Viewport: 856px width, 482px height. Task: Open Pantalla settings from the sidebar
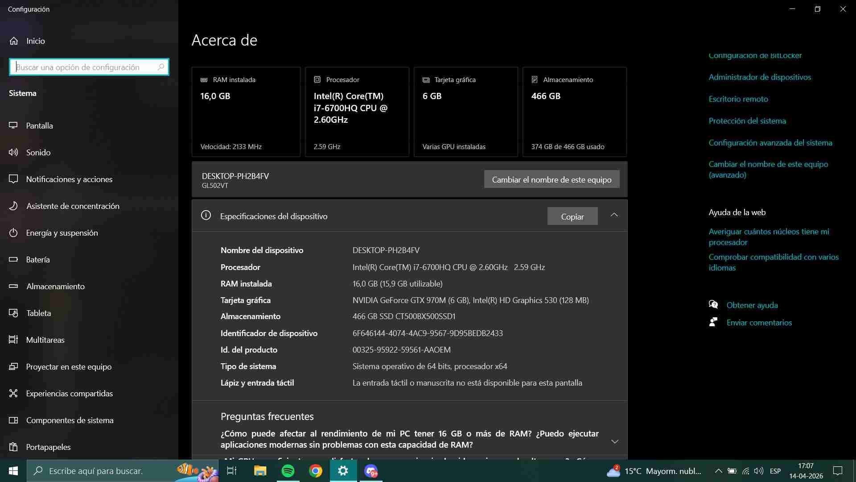point(39,125)
